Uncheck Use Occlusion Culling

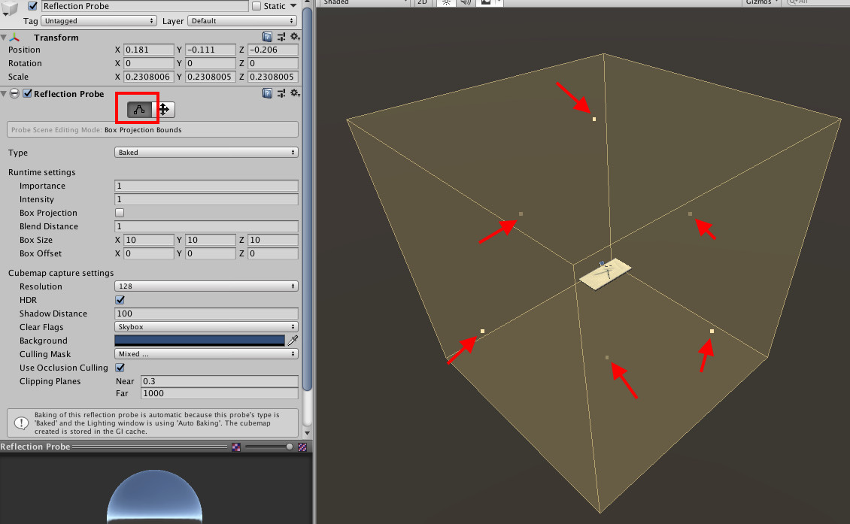pos(120,368)
